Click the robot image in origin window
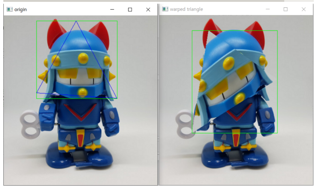Image resolution: width=316 pixels, height=188 pixels. (x=80, y=100)
